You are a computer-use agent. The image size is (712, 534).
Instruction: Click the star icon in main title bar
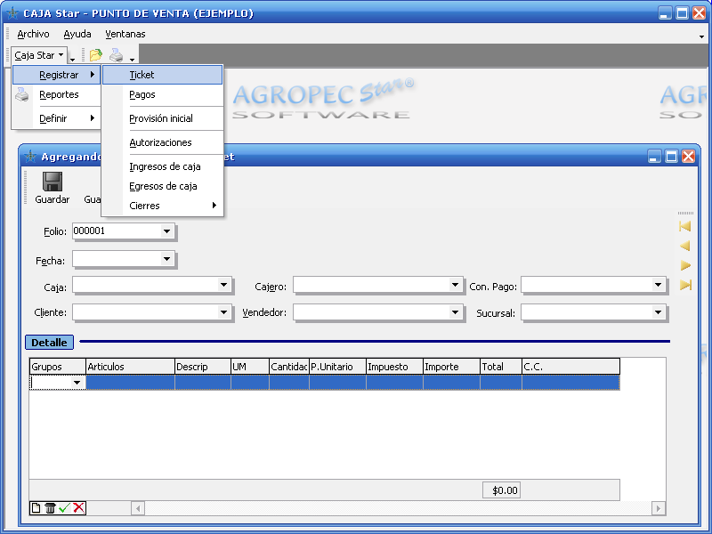12,13
